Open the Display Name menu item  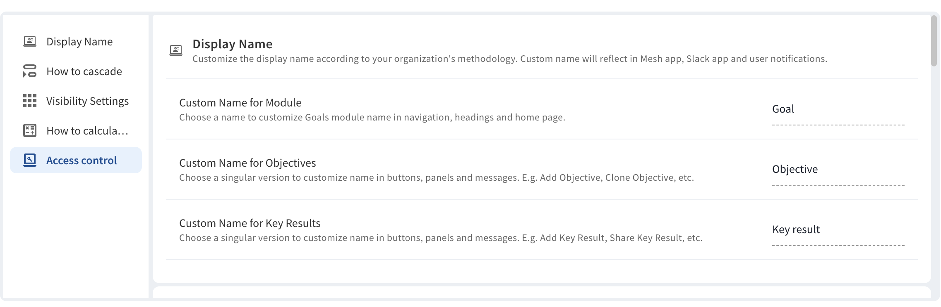76,41
